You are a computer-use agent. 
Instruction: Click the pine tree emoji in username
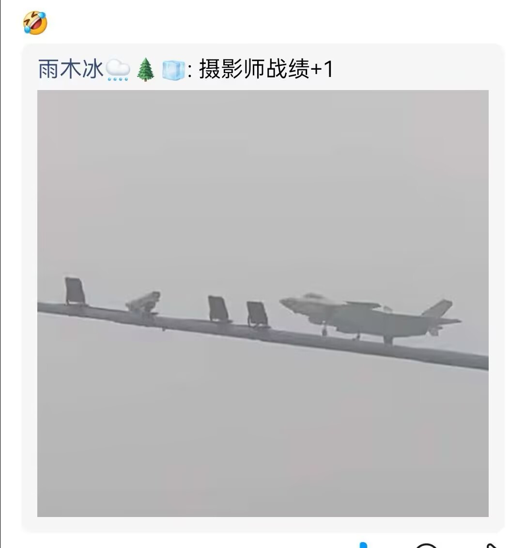[x=145, y=70]
